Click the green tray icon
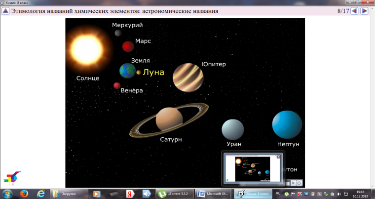This screenshot has height=199, width=375. [287, 194]
